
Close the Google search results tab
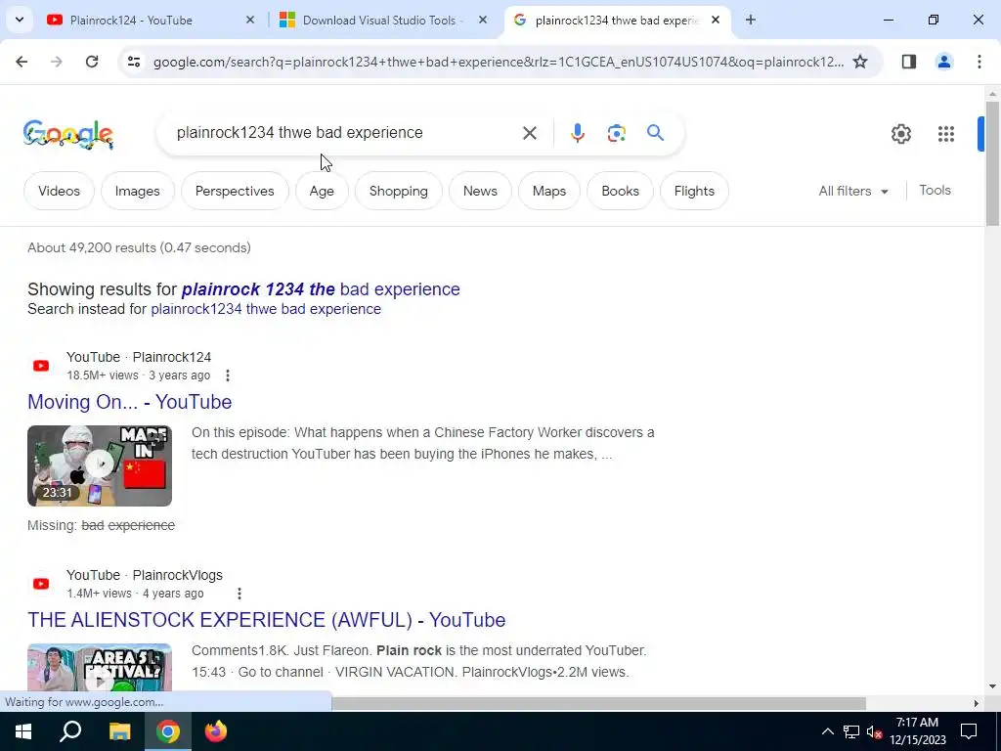pyautogui.click(x=716, y=20)
